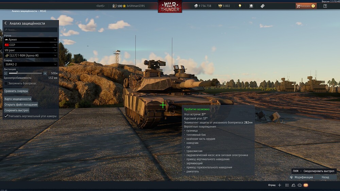The height and width of the screenshot is (191, 340).
Task: Click the Golden Eagles currency icon
Action: click(220, 6)
